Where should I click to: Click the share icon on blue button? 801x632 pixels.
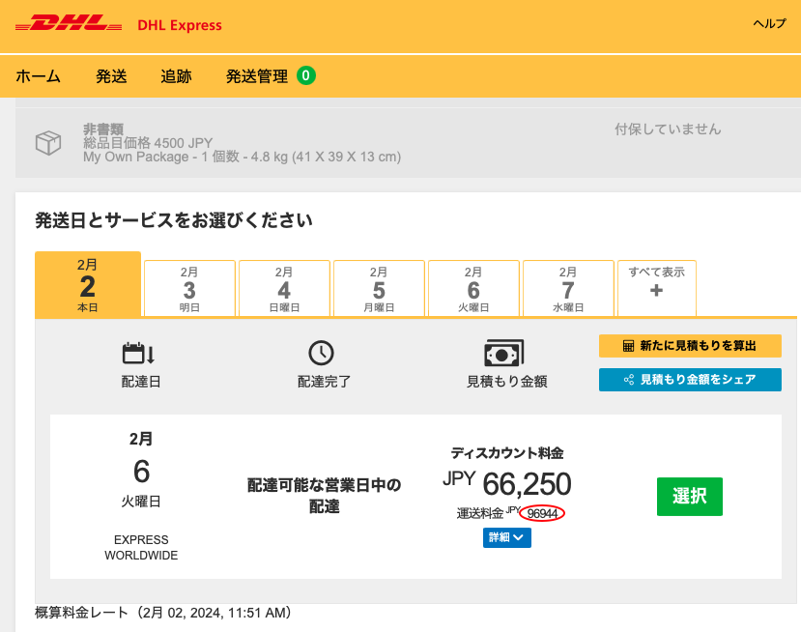(x=629, y=380)
